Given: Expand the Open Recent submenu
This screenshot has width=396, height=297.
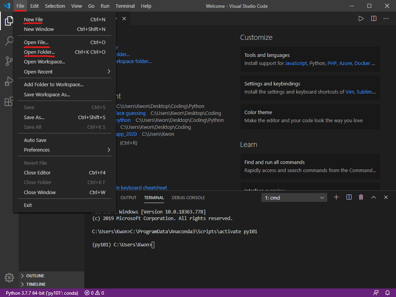Looking at the screenshot, I should (65, 72).
